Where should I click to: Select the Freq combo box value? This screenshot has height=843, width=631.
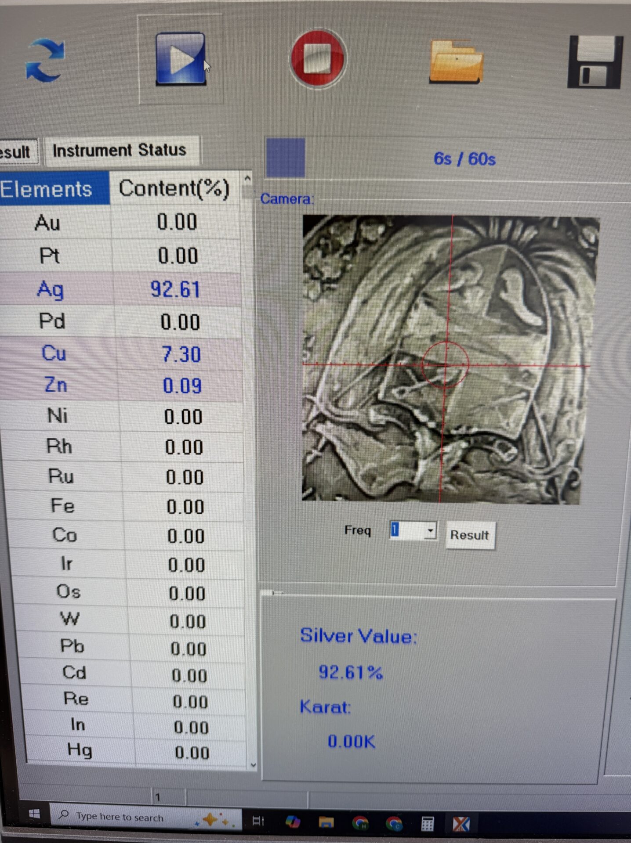(x=408, y=530)
